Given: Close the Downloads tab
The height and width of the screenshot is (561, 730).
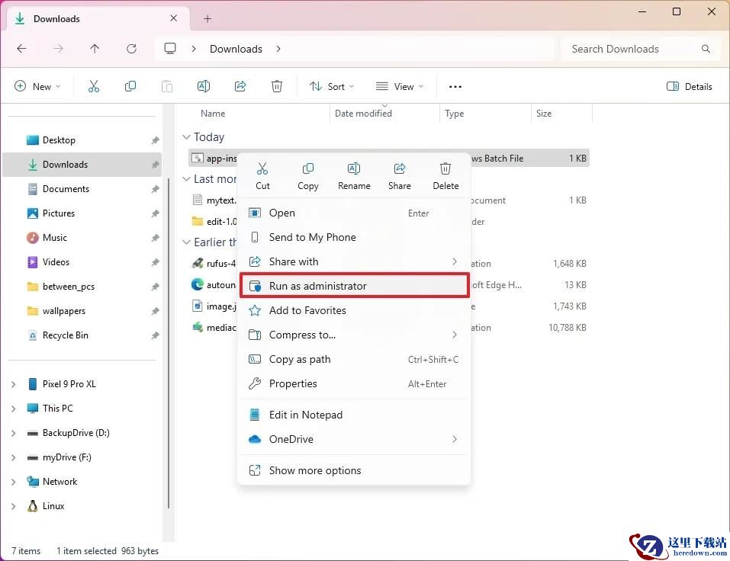Looking at the screenshot, I should (x=174, y=18).
